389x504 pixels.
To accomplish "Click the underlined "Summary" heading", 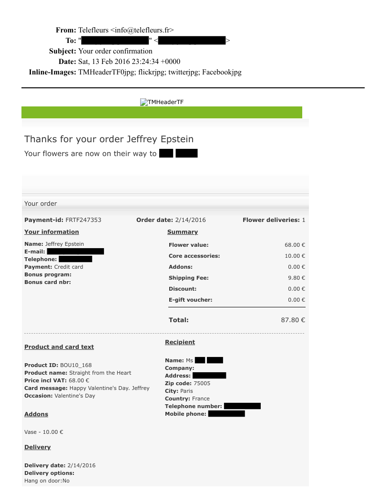I will [x=182, y=232].
